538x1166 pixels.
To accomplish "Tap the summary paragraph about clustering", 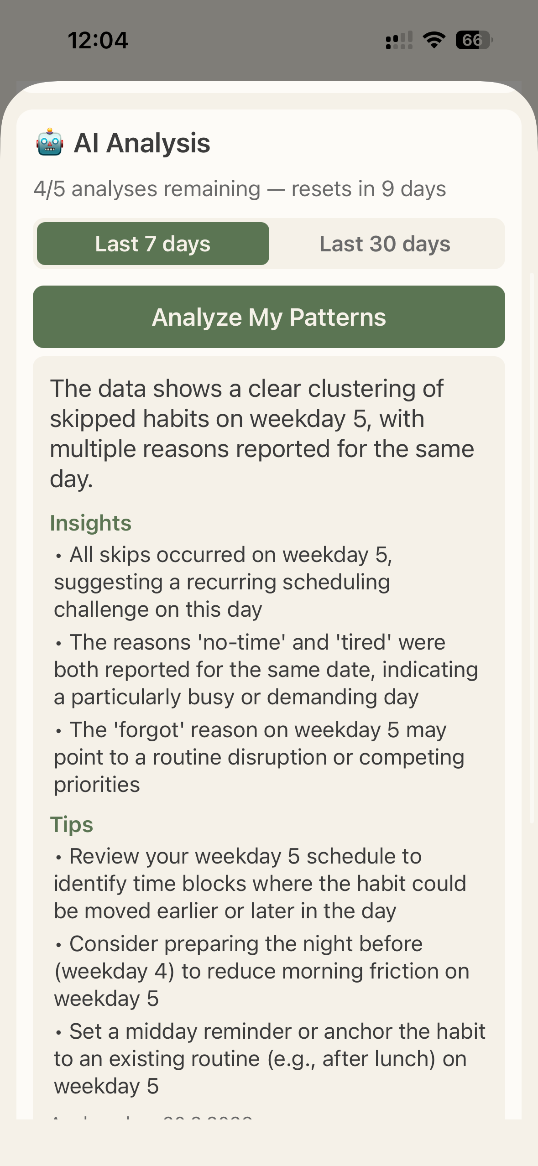I will [x=262, y=433].
